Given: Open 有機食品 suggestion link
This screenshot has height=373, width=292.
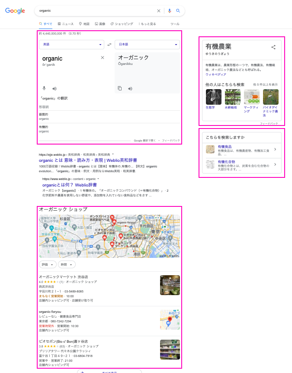Looking at the screenshot, I should tap(225, 147).
